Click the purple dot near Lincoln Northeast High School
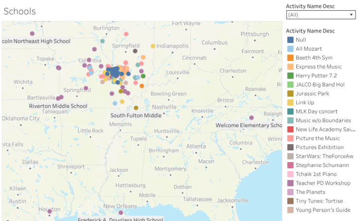 tap(32, 34)
